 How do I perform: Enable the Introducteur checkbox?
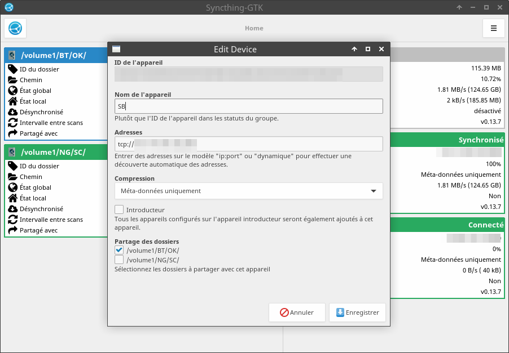point(119,209)
